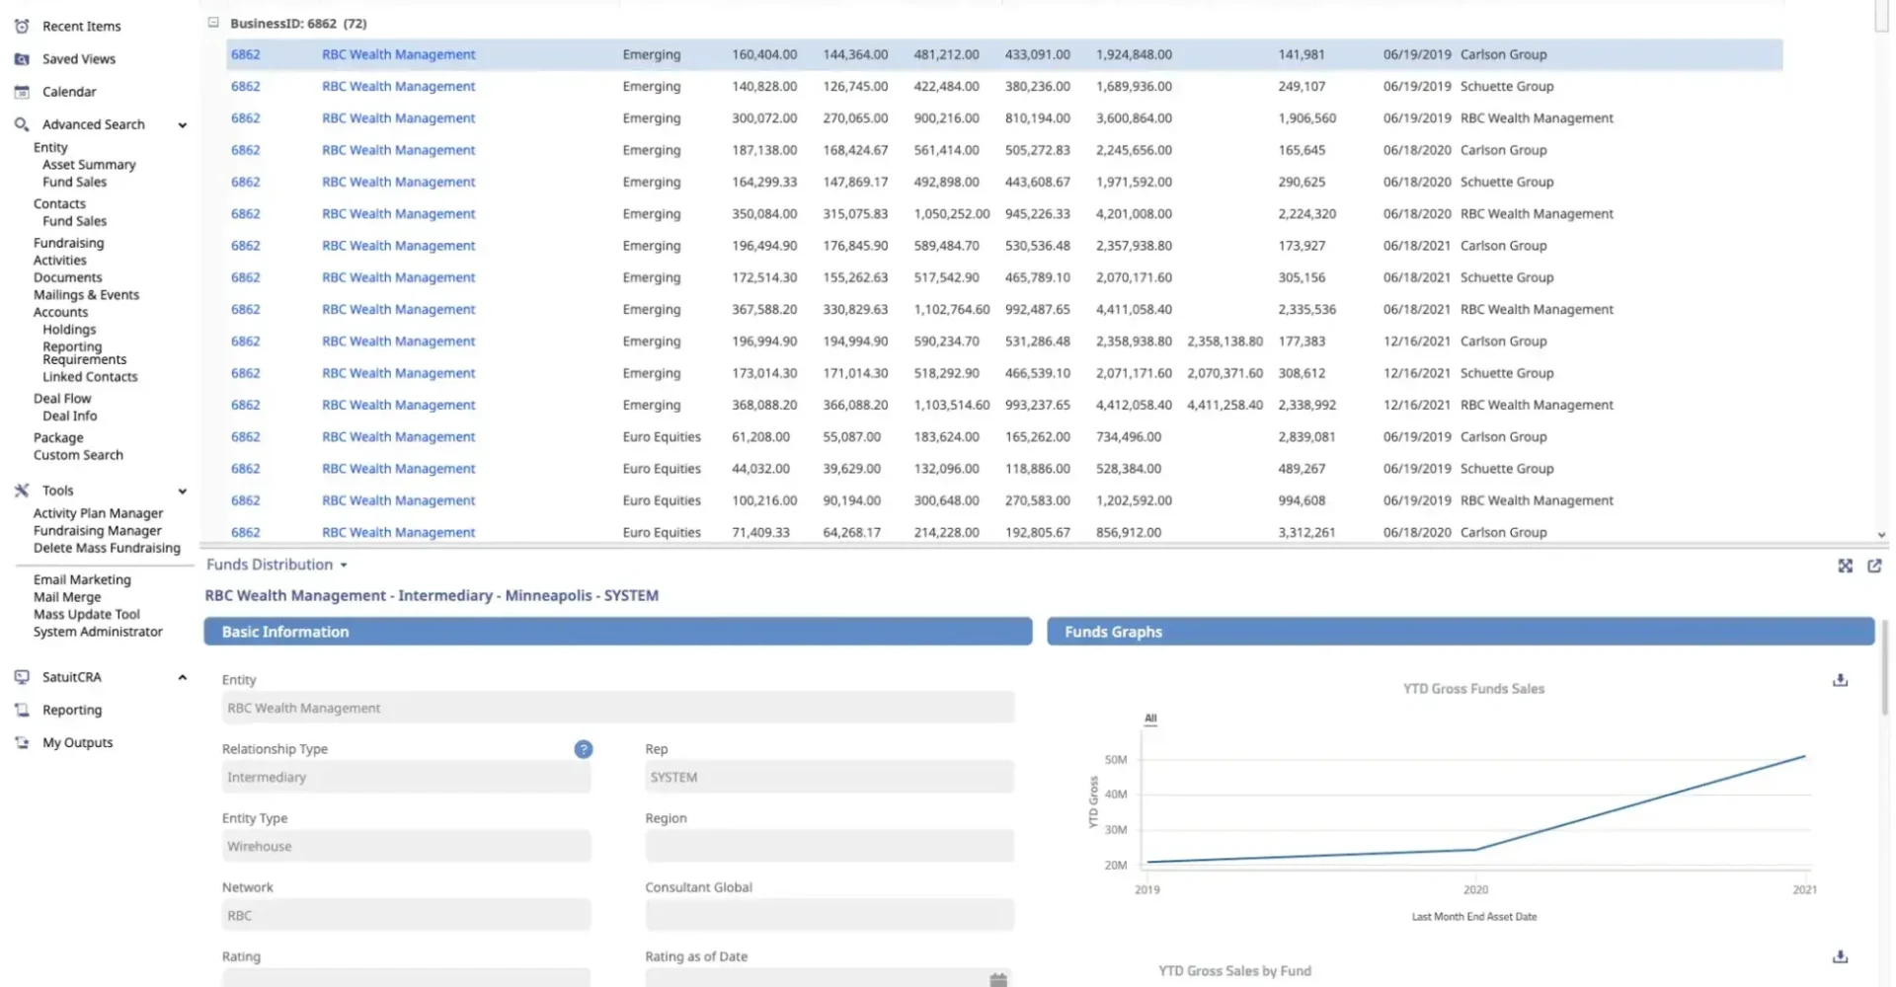Open Email Marketing tool
The image size is (1896, 987).
click(x=82, y=579)
